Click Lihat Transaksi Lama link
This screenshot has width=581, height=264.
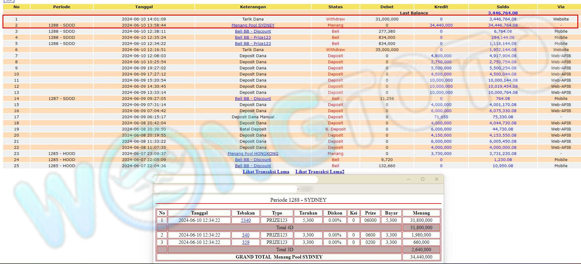266,172
